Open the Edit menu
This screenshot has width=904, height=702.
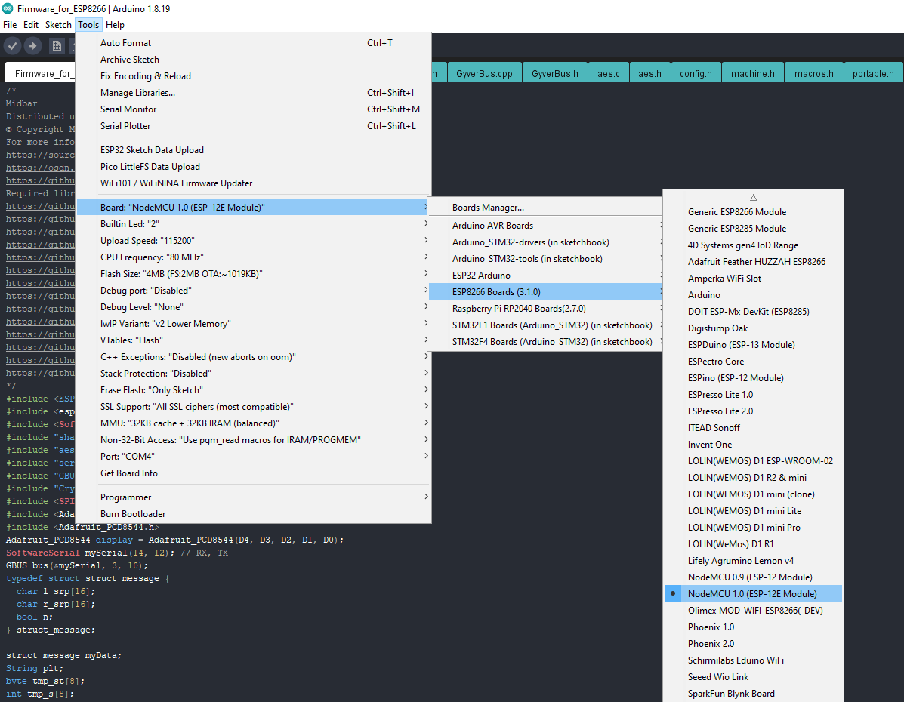(x=30, y=25)
